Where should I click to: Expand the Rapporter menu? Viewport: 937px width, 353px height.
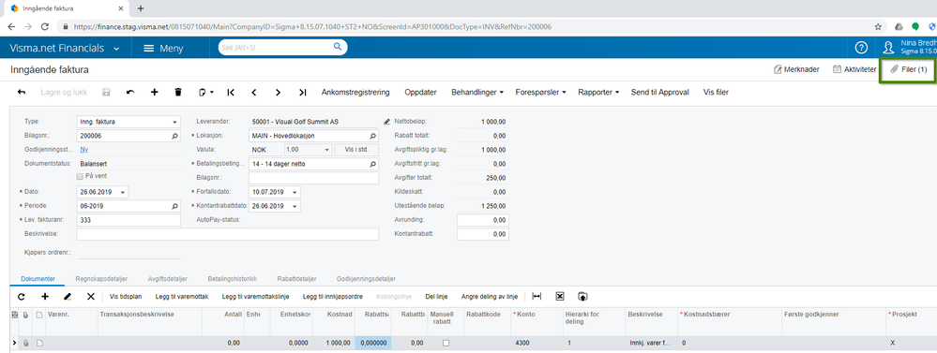pyautogui.click(x=598, y=93)
